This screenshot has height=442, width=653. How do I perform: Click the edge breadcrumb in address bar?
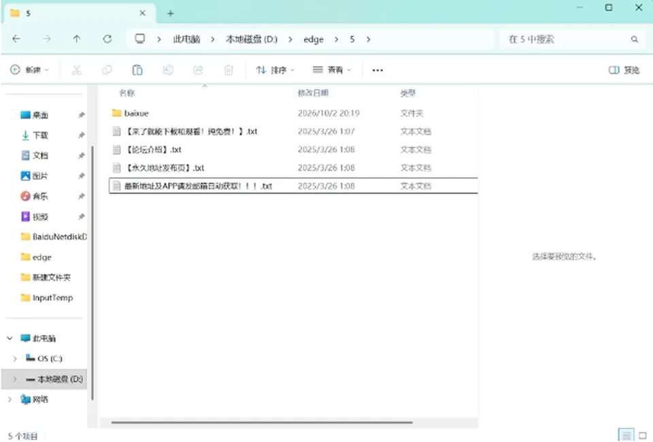pyautogui.click(x=314, y=40)
